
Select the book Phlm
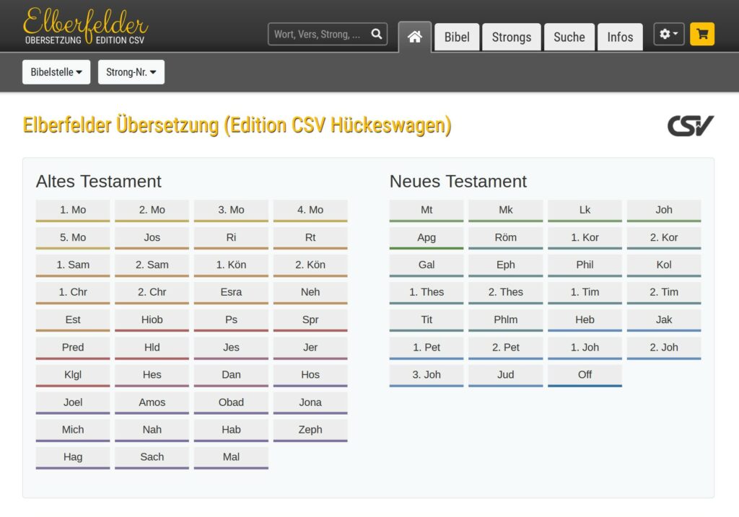point(505,320)
